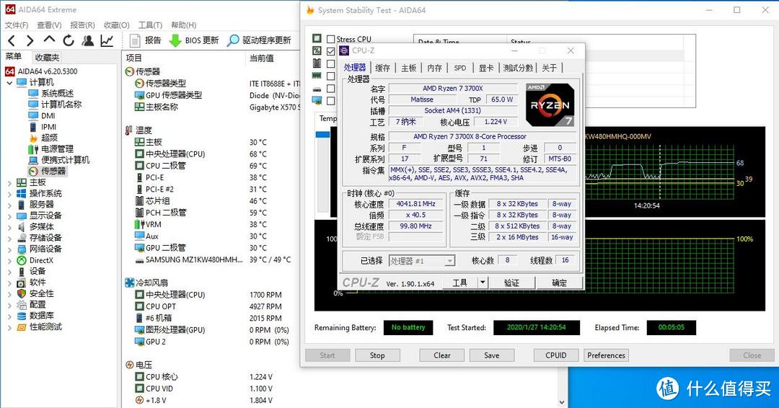
Task: Click the AIDA64 back navigation arrow
Action: tap(12, 40)
